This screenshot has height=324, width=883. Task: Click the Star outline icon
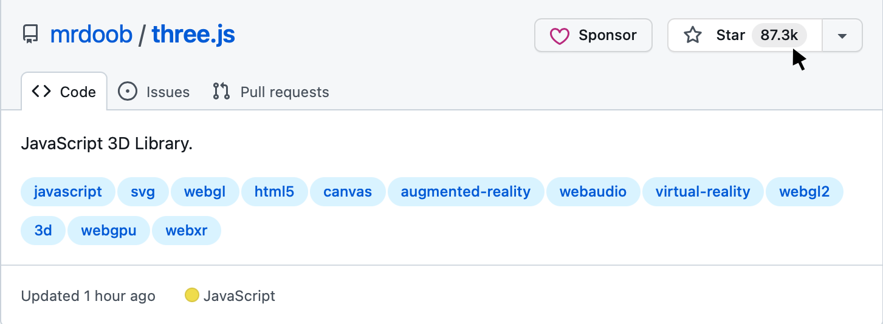pos(693,35)
